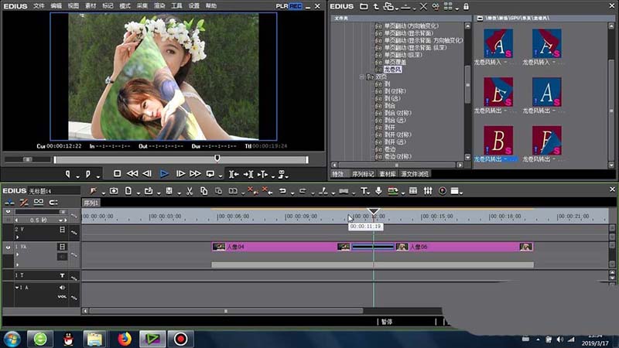Open the 文件 menu
Screen dimensions: 619x348
click(x=39, y=6)
